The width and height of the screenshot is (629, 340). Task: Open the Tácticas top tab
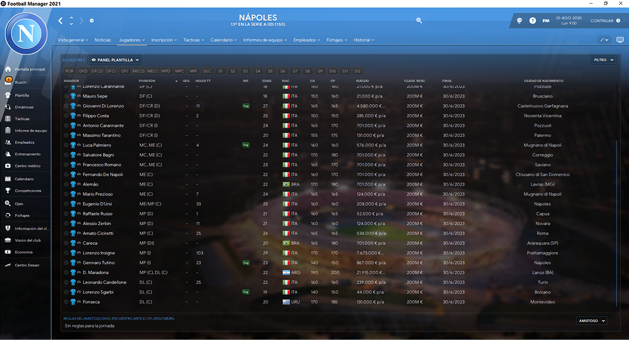(193, 40)
